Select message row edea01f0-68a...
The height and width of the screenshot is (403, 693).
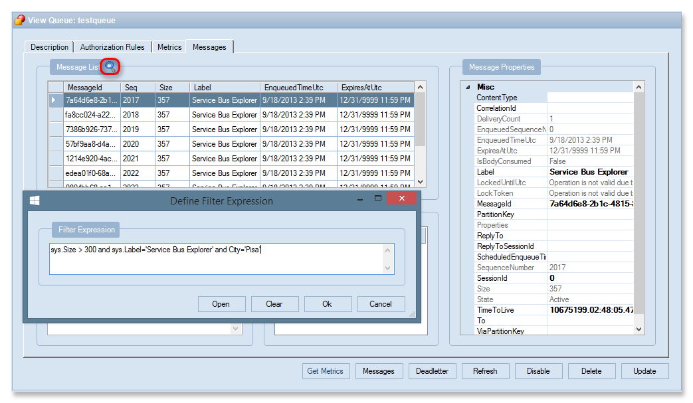231,173
